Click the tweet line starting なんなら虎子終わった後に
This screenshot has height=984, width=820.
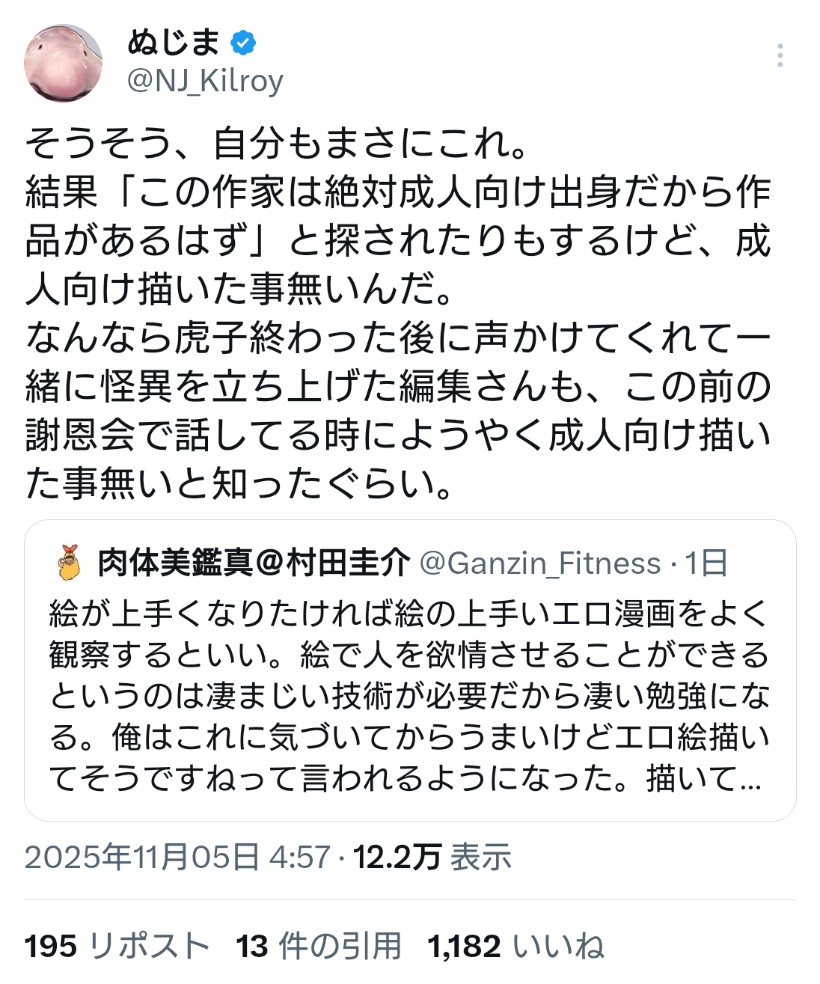tap(398, 338)
